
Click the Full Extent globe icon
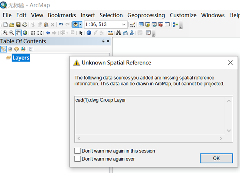point(25,33)
